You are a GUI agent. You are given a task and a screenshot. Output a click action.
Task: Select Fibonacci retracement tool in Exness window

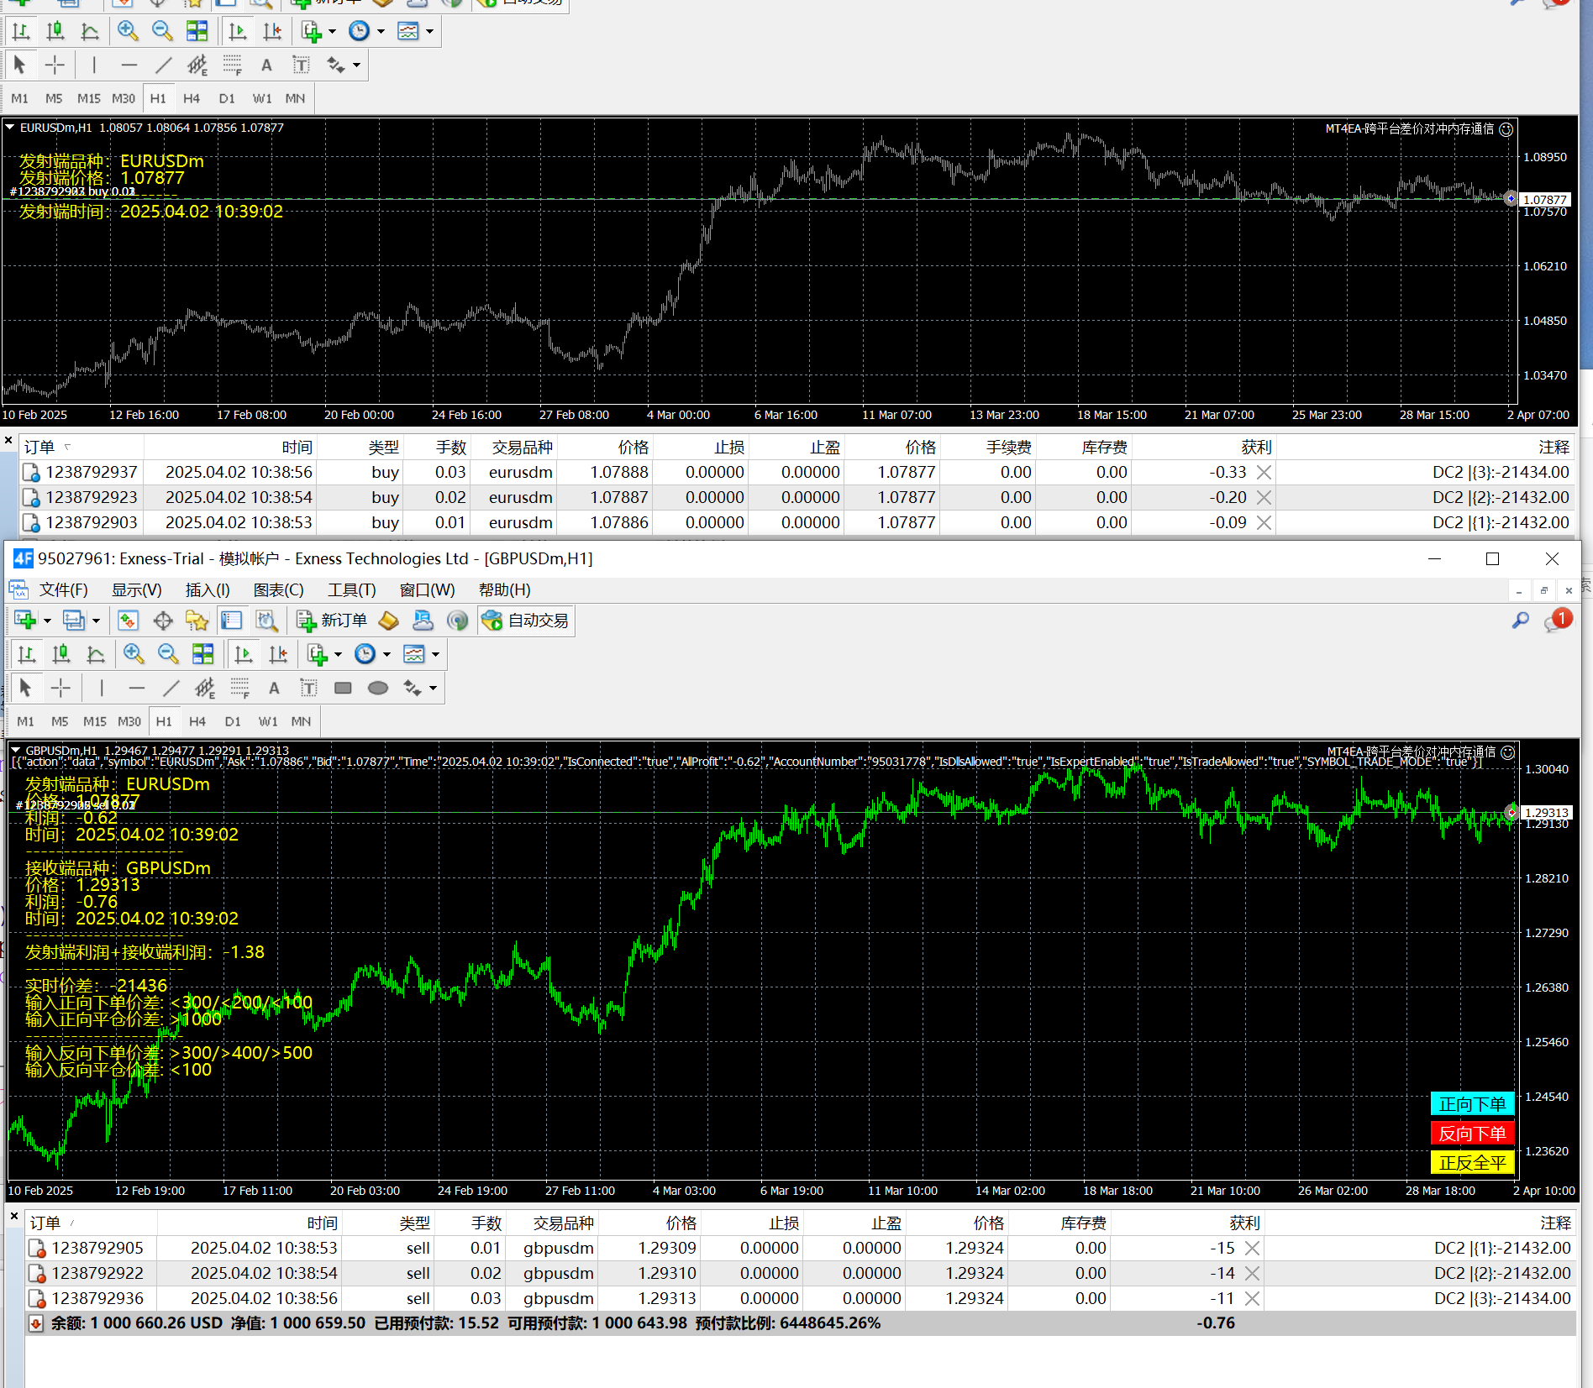point(239,688)
